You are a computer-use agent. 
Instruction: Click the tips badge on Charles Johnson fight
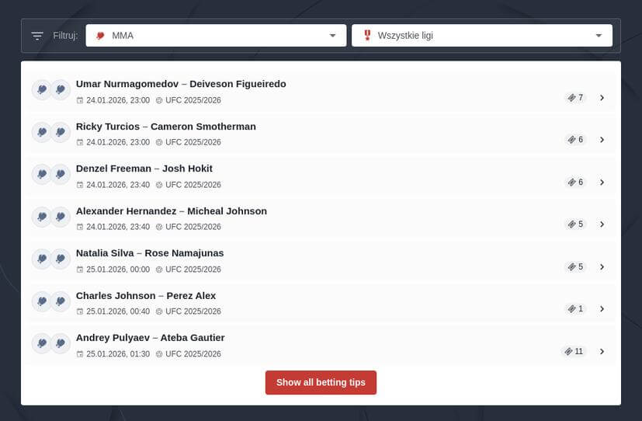(x=575, y=309)
